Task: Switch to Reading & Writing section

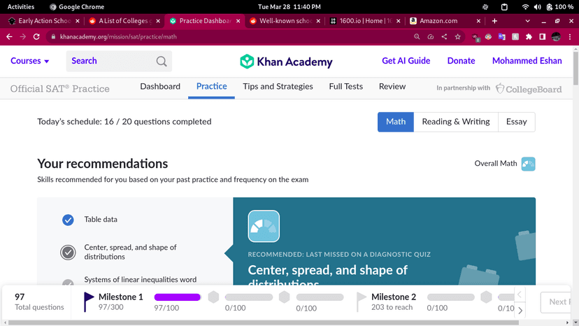Action: coord(455,122)
